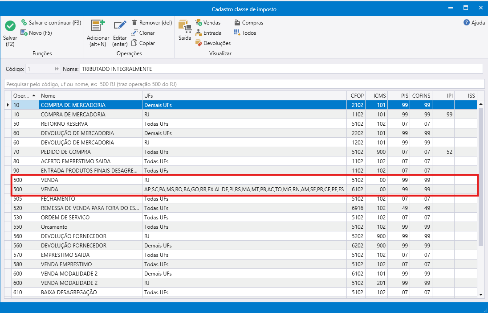Image resolution: width=488 pixels, height=313 pixels.
Task: Sort by ISS column header
Action: coord(466,96)
